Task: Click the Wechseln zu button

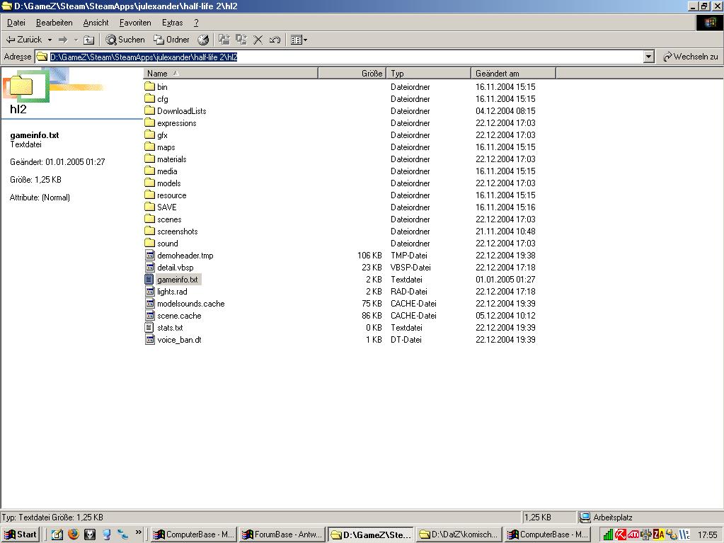Action: 690,57
